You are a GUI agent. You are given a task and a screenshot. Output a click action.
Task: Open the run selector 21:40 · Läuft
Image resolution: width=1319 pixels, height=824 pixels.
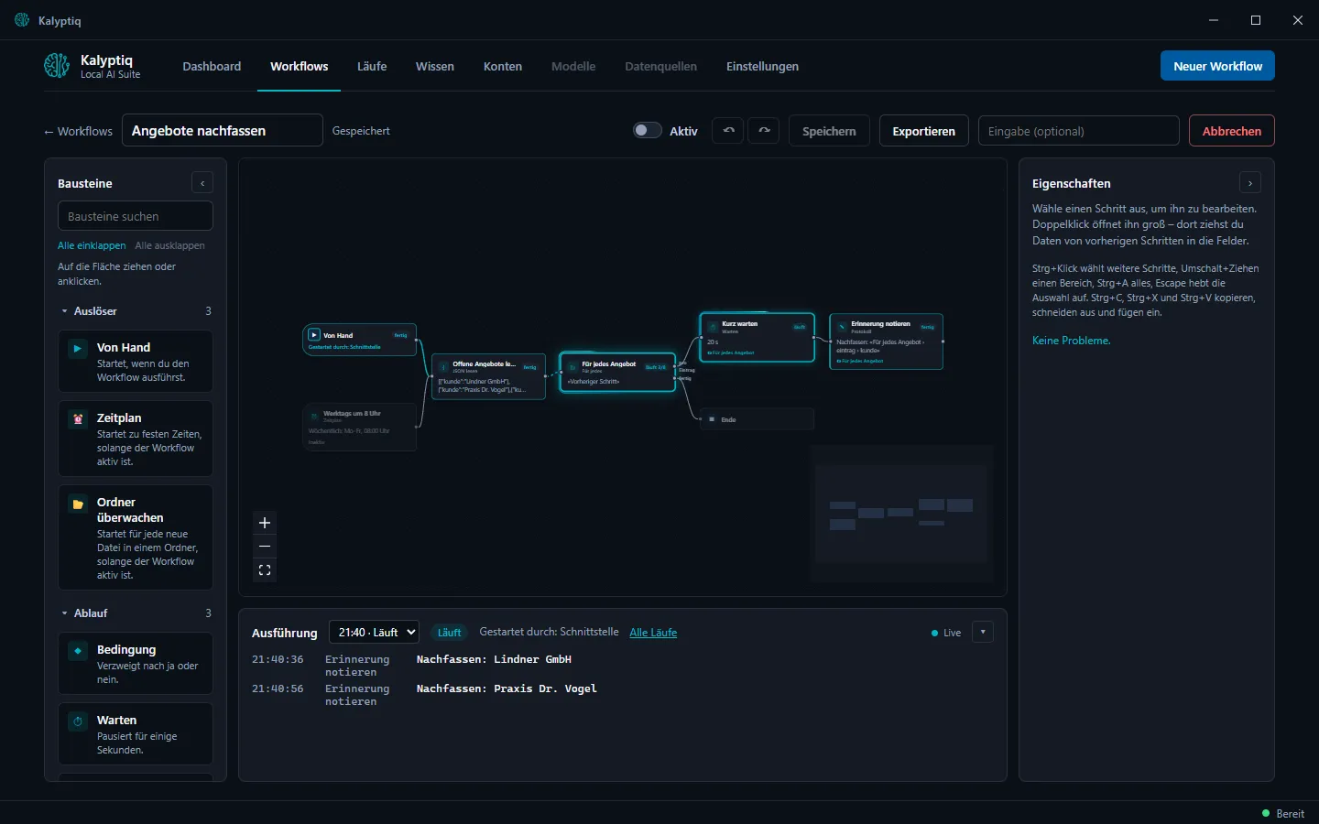[374, 632]
